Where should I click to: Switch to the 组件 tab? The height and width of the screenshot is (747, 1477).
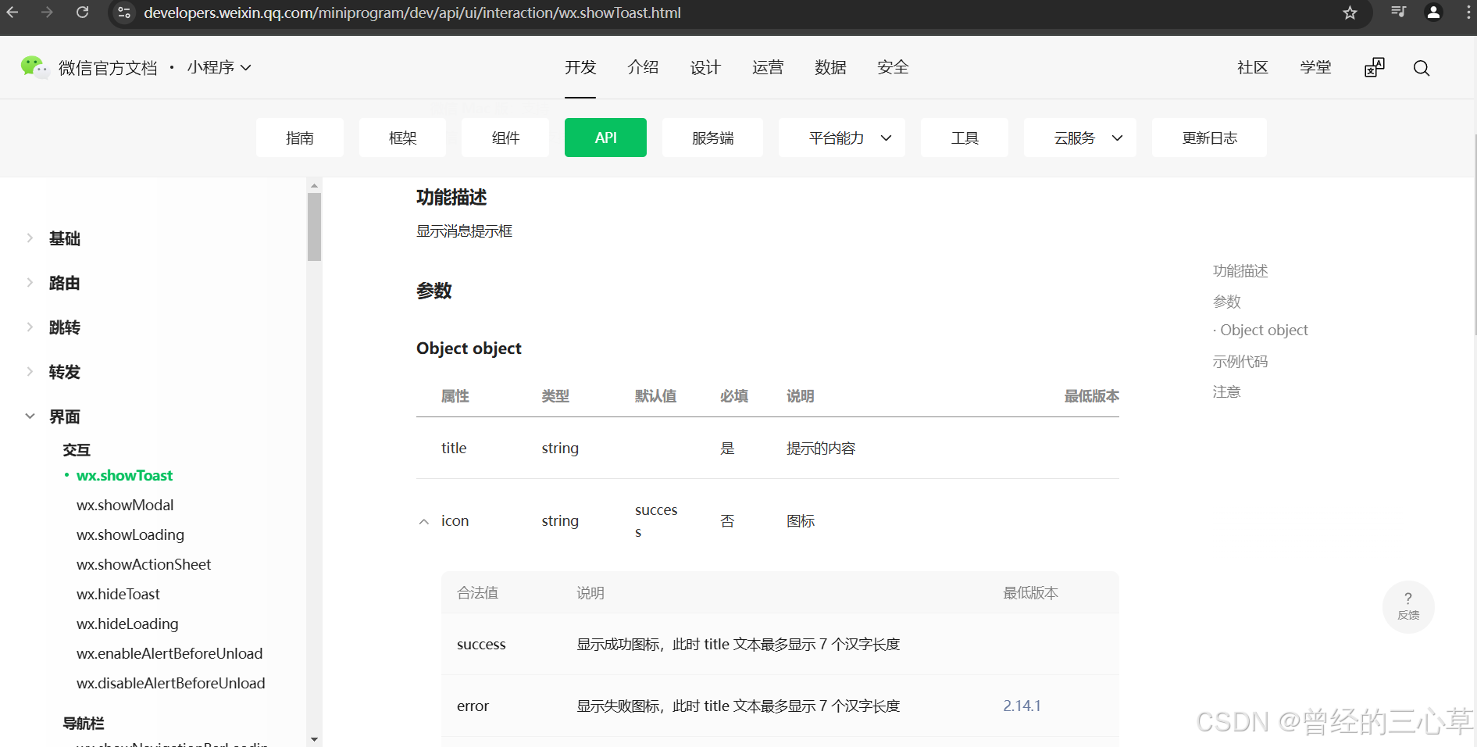505,138
